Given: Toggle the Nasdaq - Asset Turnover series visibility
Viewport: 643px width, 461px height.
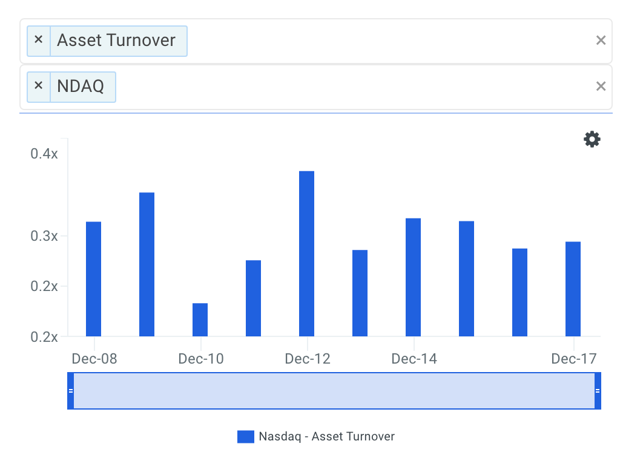Looking at the screenshot, I should [x=327, y=436].
